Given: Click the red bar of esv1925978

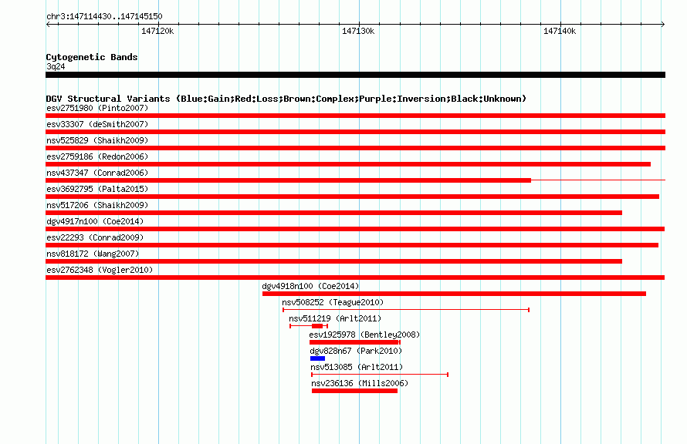Looking at the screenshot, I should point(354,342).
